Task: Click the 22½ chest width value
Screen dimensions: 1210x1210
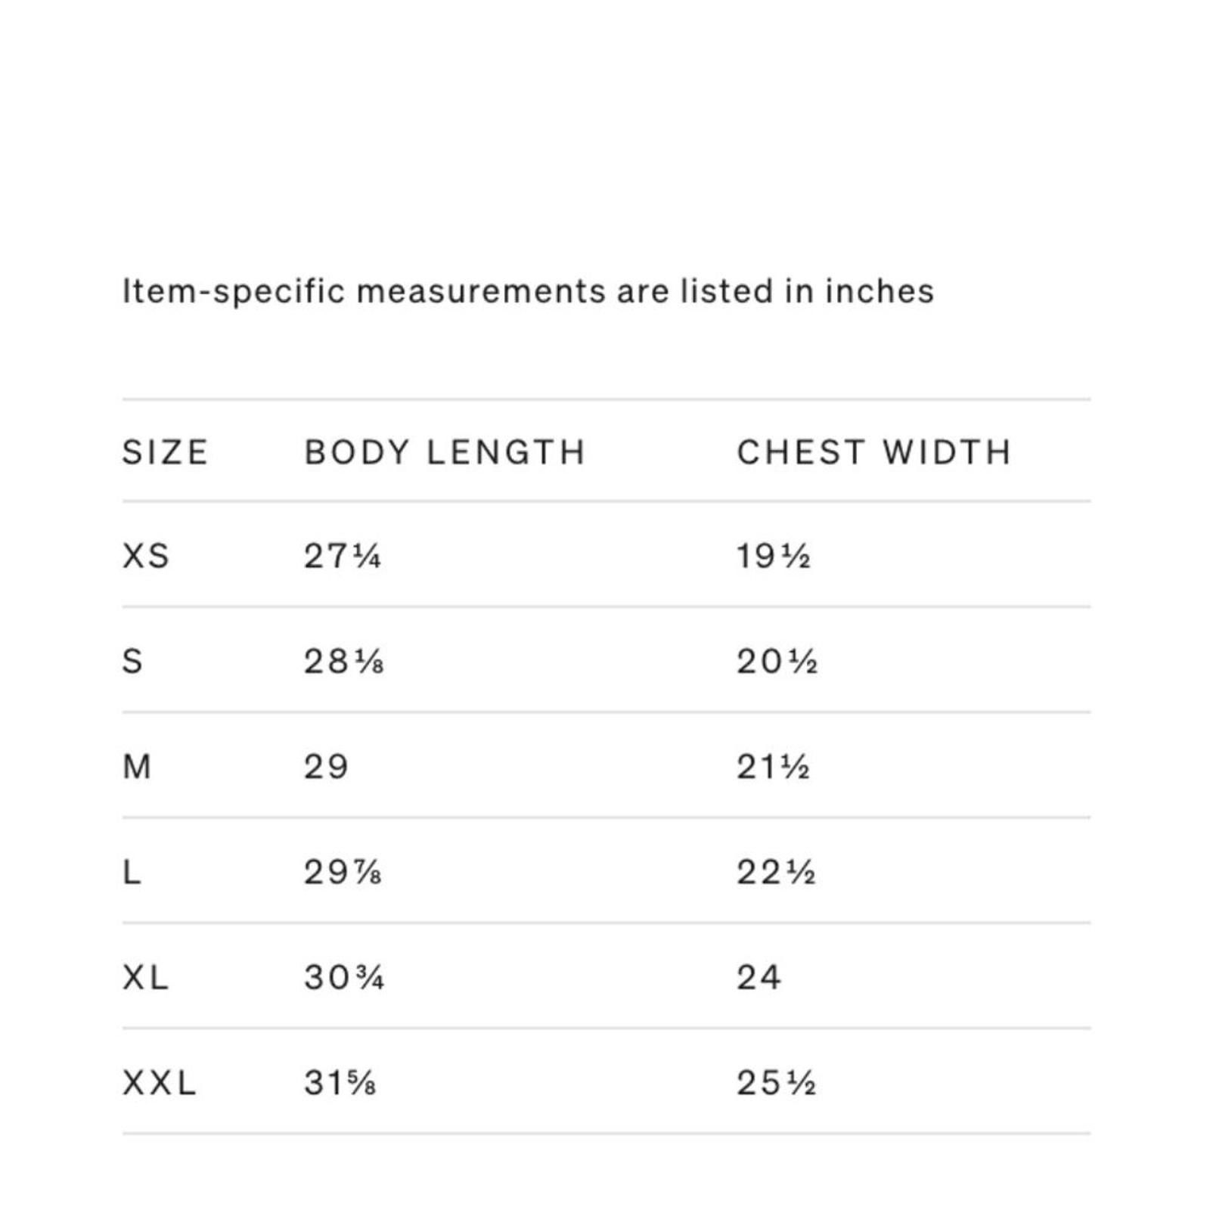Action: click(777, 873)
